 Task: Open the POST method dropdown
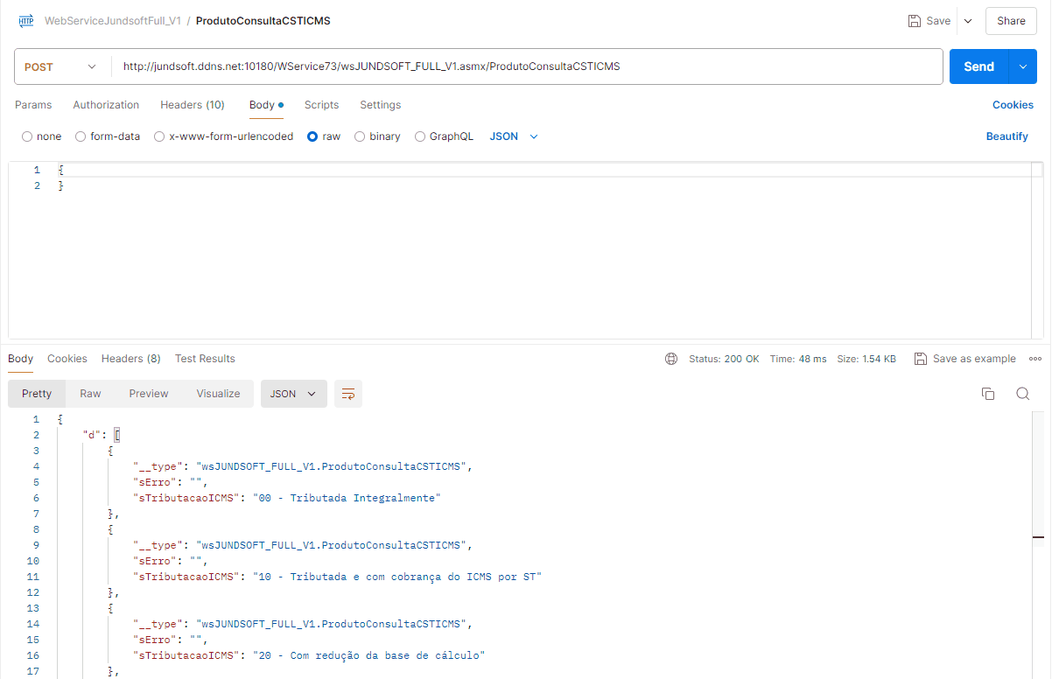click(x=61, y=66)
